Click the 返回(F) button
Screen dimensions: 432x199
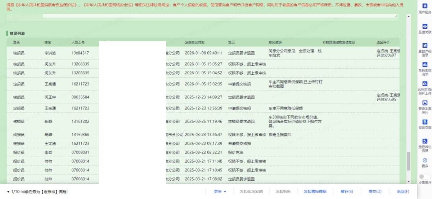tap(403, 191)
